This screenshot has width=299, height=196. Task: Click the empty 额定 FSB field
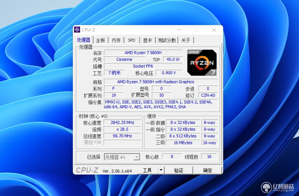click(123, 143)
